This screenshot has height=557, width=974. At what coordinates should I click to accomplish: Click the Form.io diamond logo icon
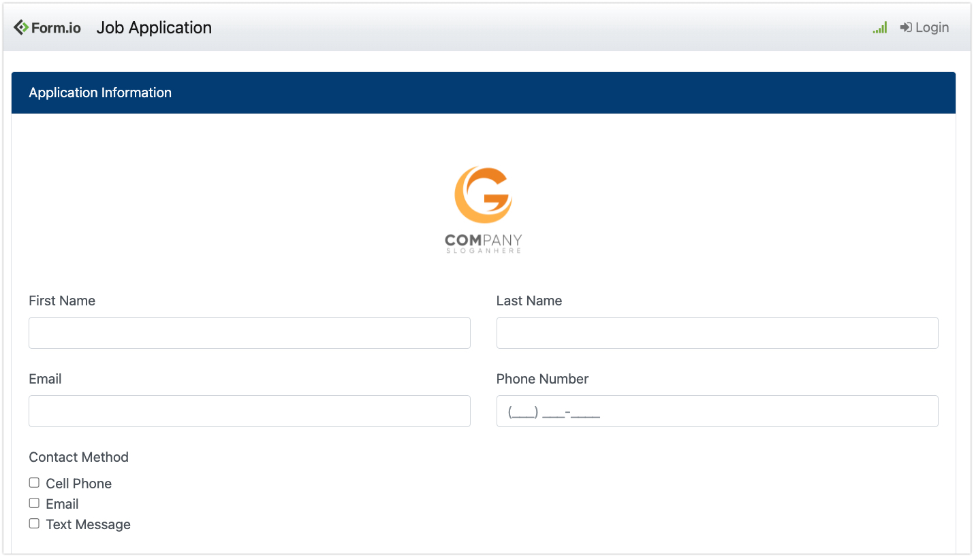tap(21, 27)
